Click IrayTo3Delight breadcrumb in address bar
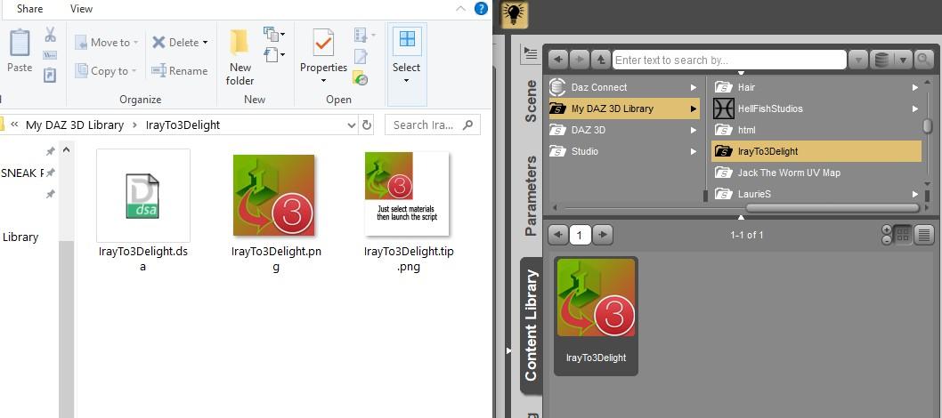This screenshot has height=418, width=942. tap(183, 125)
